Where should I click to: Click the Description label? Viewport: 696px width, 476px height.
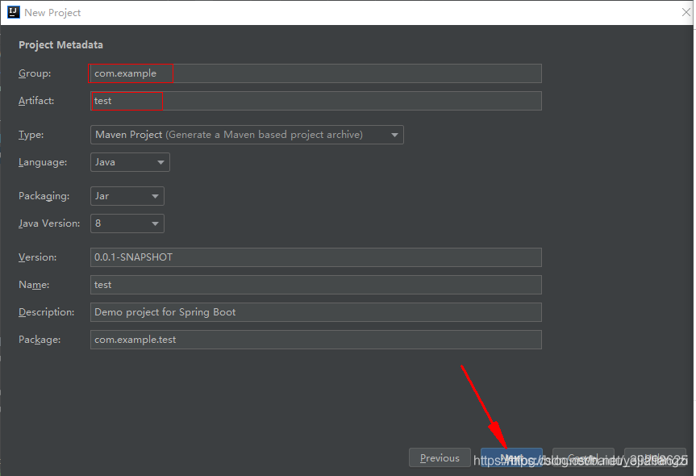[x=47, y=312]
